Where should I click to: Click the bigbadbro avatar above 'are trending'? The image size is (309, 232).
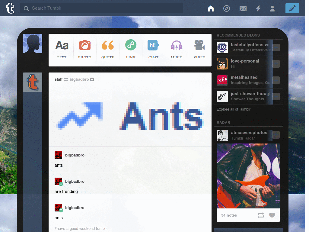click(58, 182)
